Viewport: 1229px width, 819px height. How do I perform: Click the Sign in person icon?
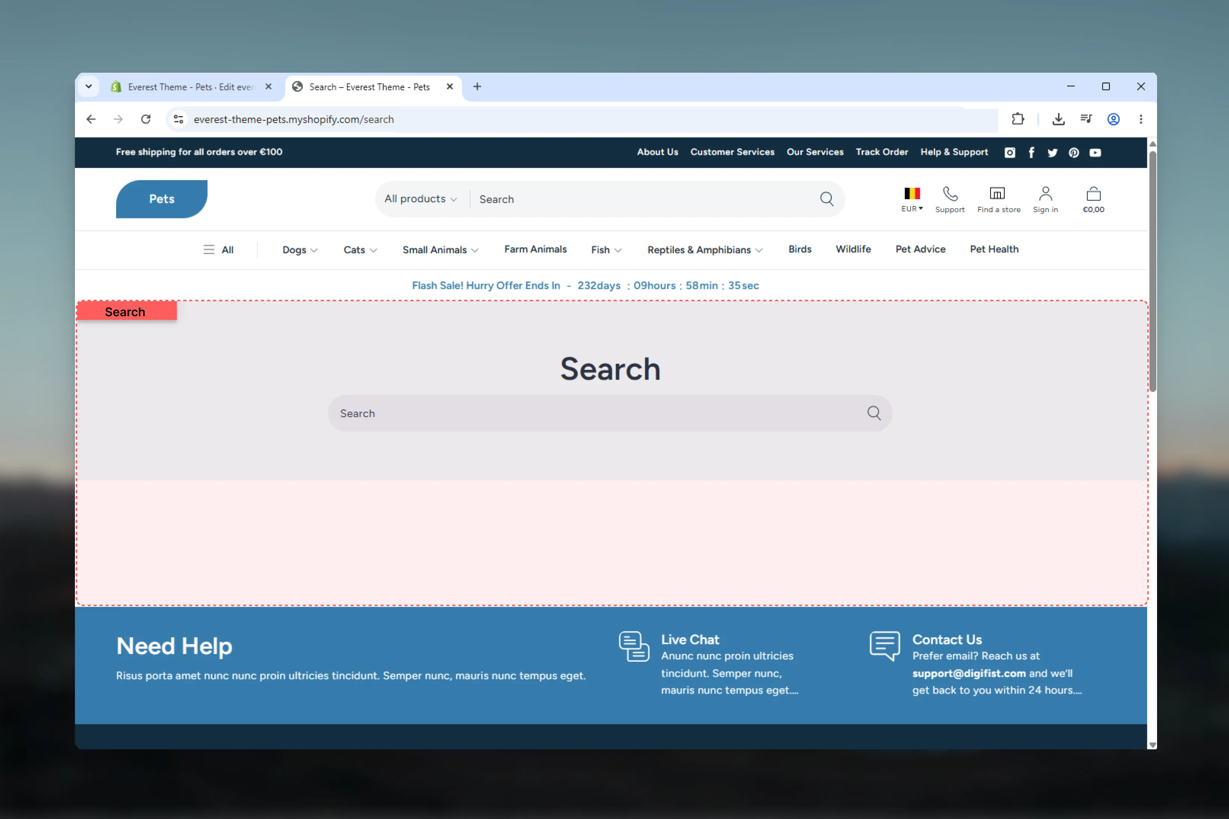pyautogui.click(x=1045, y=194)
